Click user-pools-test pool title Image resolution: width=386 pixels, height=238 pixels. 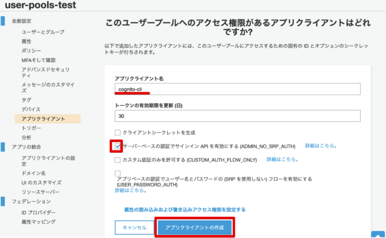pyautogui.click(x=40, y=5)
